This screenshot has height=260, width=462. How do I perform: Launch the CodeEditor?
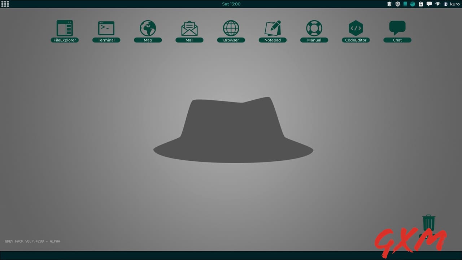356,27
